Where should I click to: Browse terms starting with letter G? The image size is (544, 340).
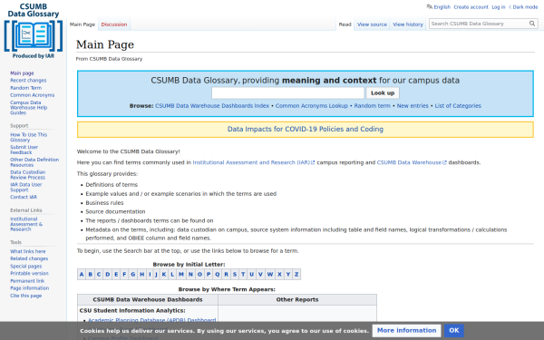coord(133,274)
